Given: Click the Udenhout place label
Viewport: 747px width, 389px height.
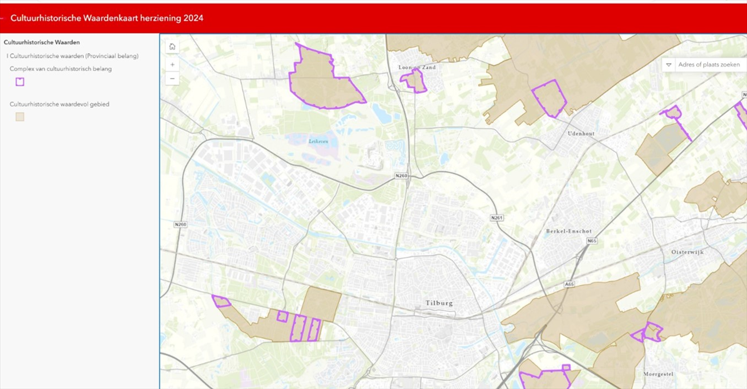Looking at the screenshot, I should click(582, 133).
